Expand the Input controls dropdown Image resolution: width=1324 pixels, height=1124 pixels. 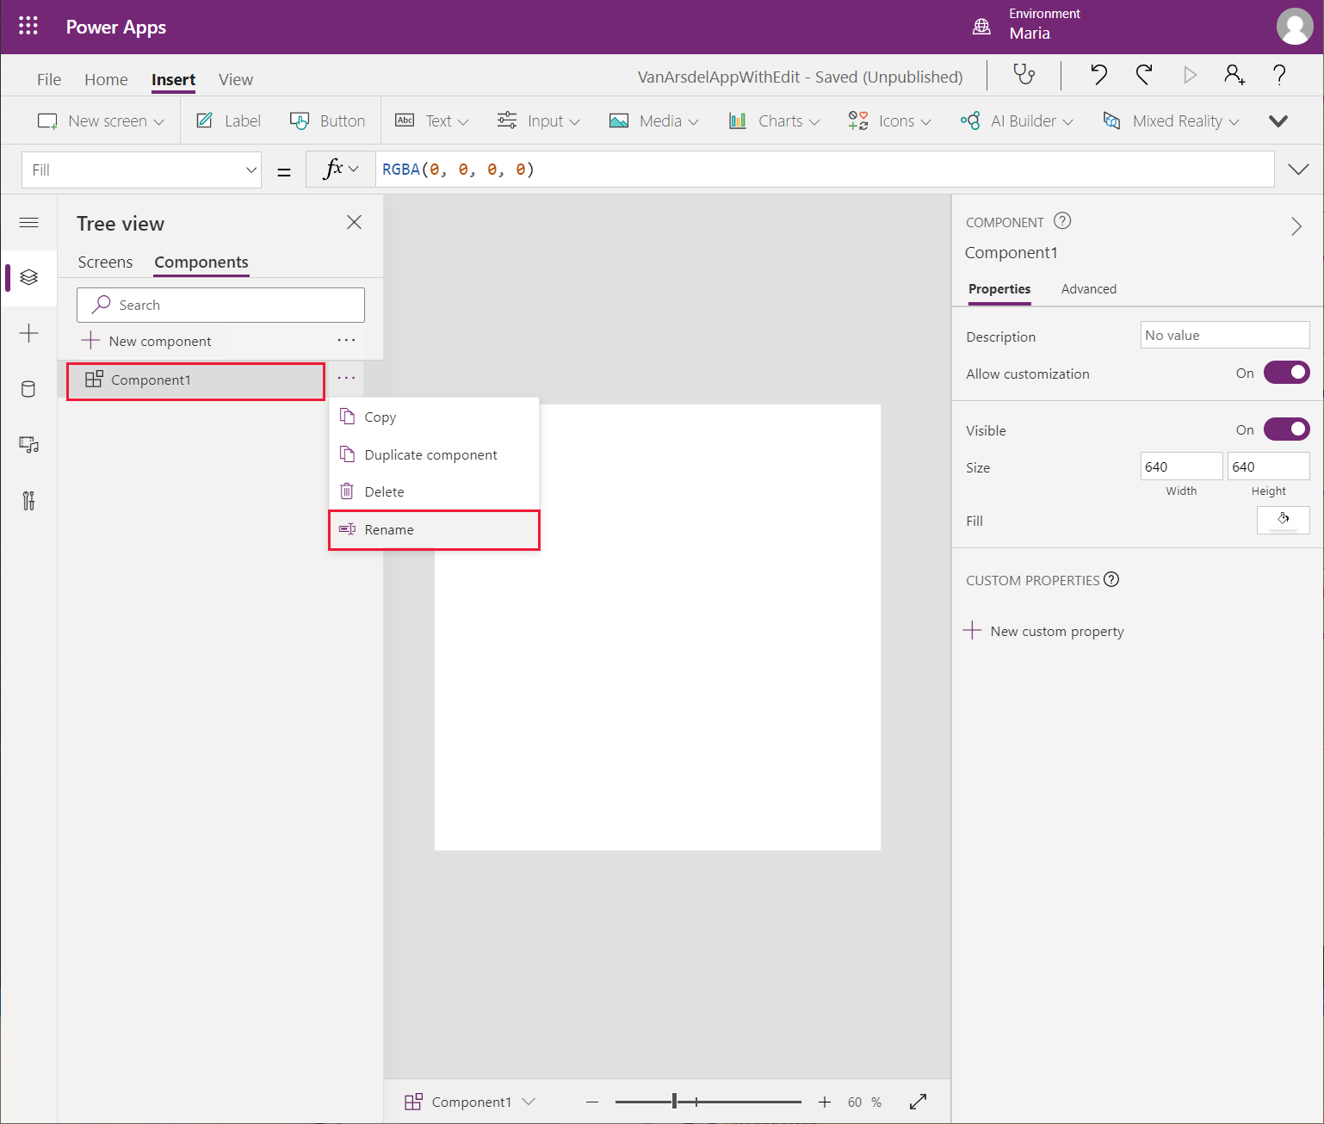[x=538, y=120]
